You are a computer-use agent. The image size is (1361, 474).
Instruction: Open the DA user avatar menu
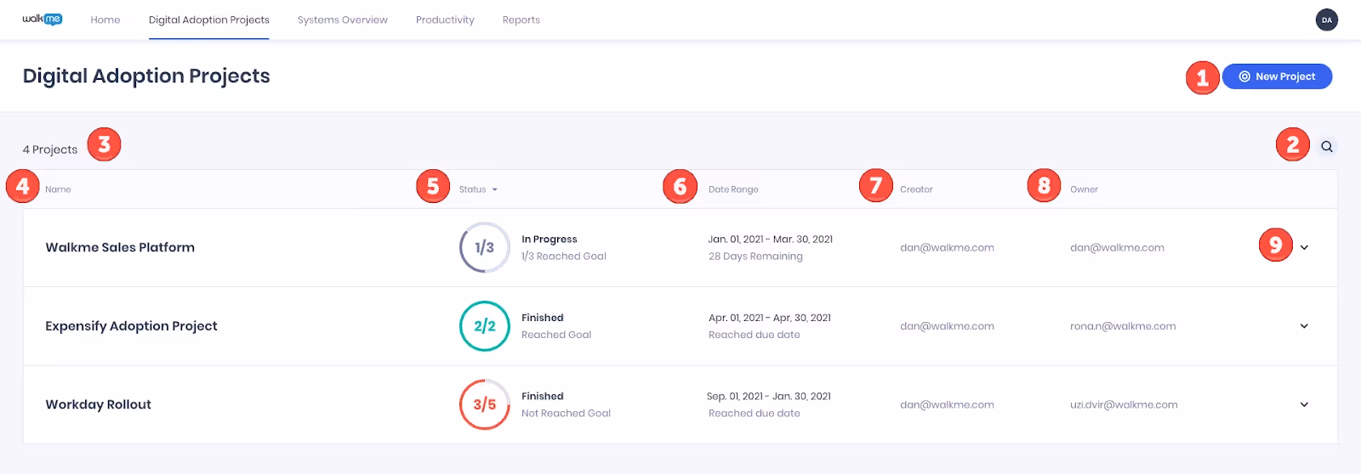point(1326,20)
